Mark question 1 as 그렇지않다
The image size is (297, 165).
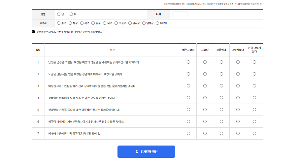(238, 62)
